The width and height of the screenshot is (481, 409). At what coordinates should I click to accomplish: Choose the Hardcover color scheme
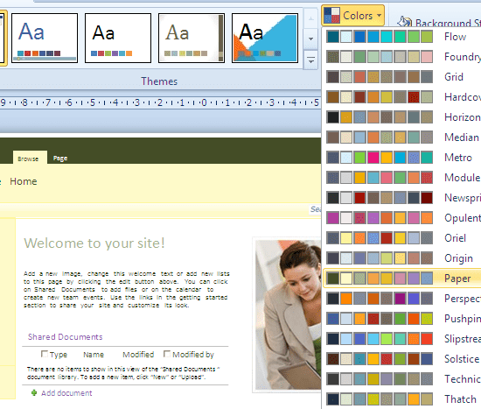tap(402, 97)
